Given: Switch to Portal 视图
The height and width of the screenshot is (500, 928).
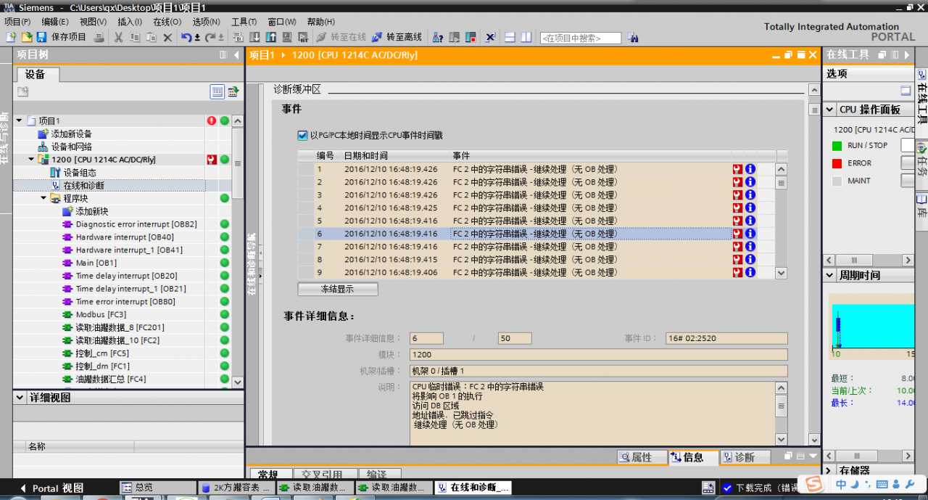Looking at the screenshot, I should tap(51, 488).
